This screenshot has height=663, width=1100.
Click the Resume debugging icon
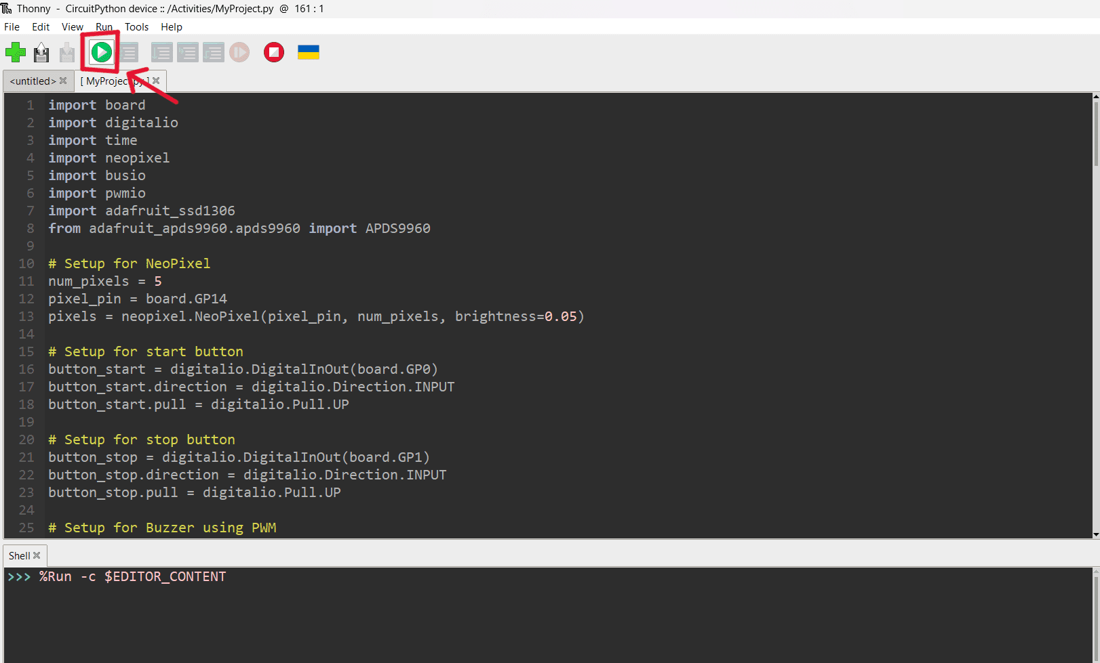tap(239, 52)
